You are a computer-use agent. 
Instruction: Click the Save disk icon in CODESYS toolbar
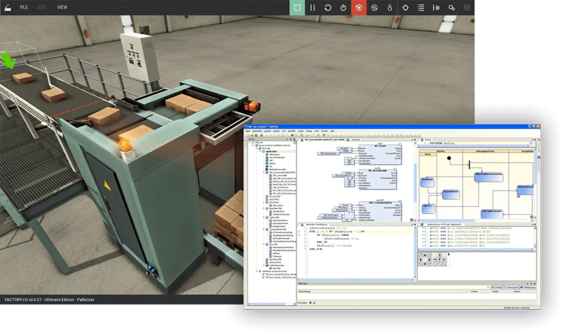tap(256, 135)
